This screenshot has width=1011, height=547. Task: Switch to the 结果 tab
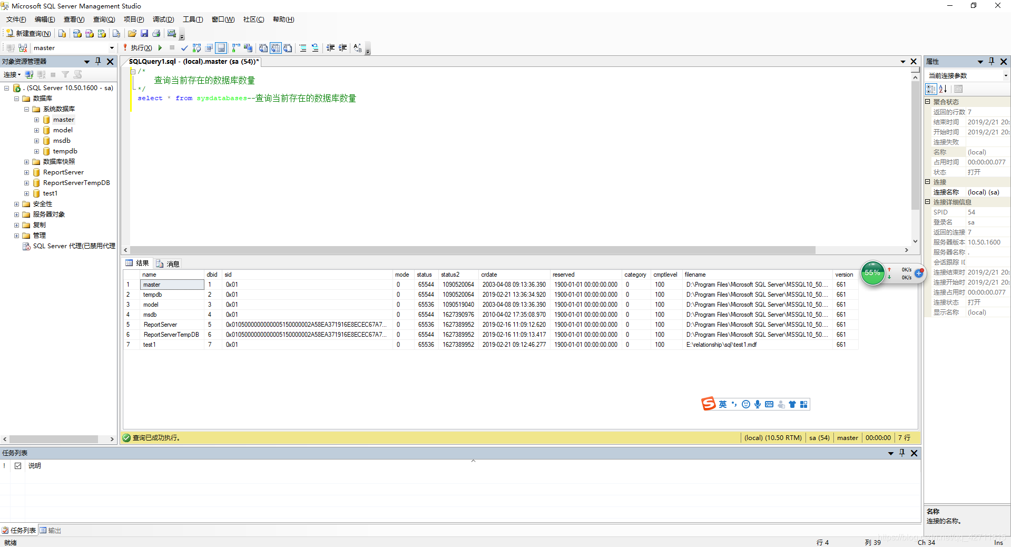pos(138,263)
